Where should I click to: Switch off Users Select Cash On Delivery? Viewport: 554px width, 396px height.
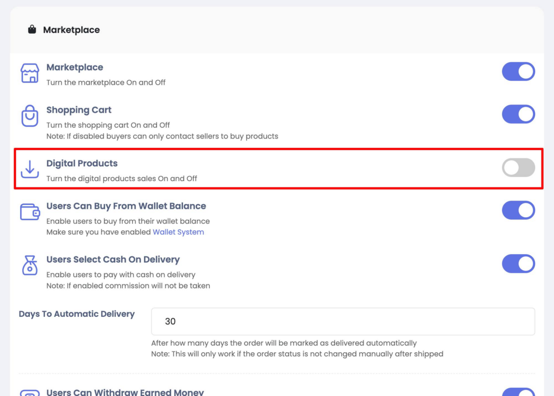(518, 264)
